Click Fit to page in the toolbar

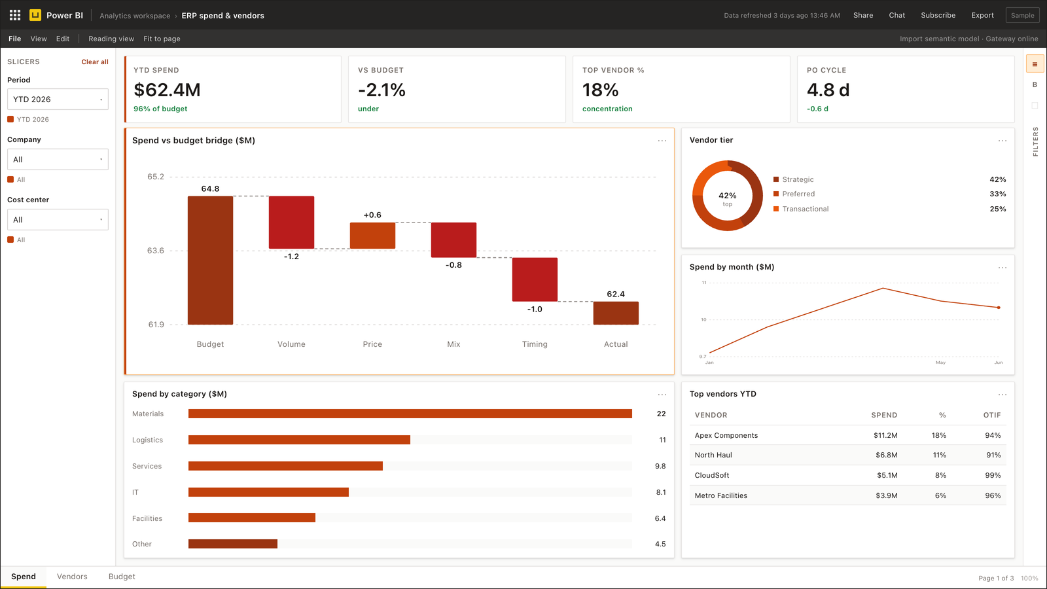pyautogui.click(x=162, y=39)
